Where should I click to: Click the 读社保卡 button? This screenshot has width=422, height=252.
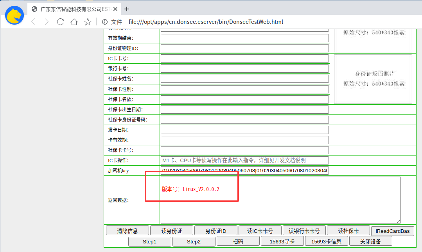pyautogui.click(x=348, y=231)
